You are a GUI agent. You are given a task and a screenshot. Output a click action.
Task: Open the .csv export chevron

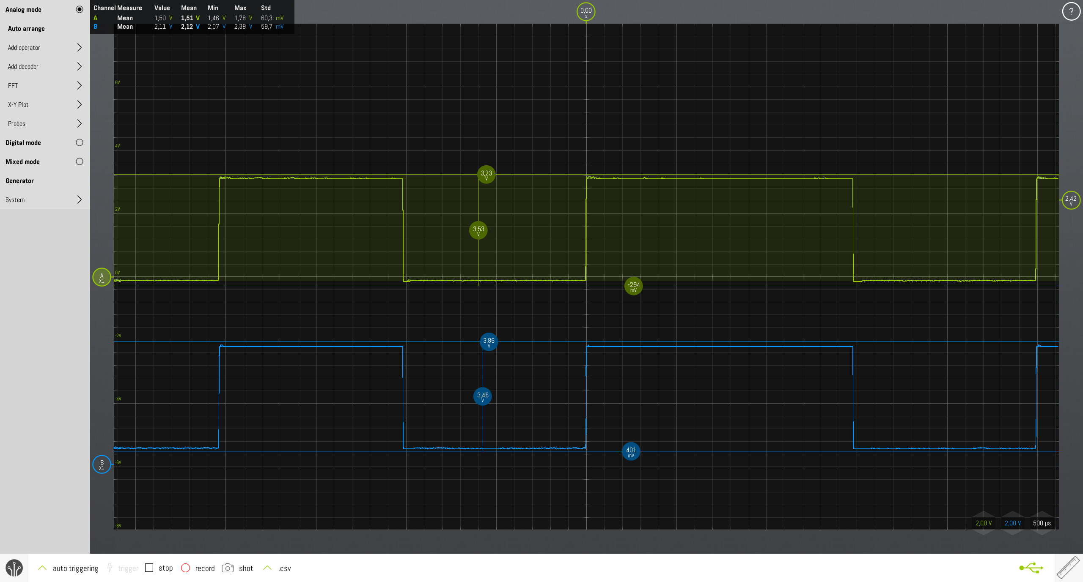pos(267,568)
